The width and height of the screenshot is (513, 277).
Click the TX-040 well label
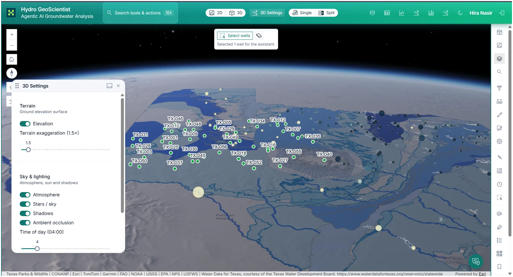point(324,154)
